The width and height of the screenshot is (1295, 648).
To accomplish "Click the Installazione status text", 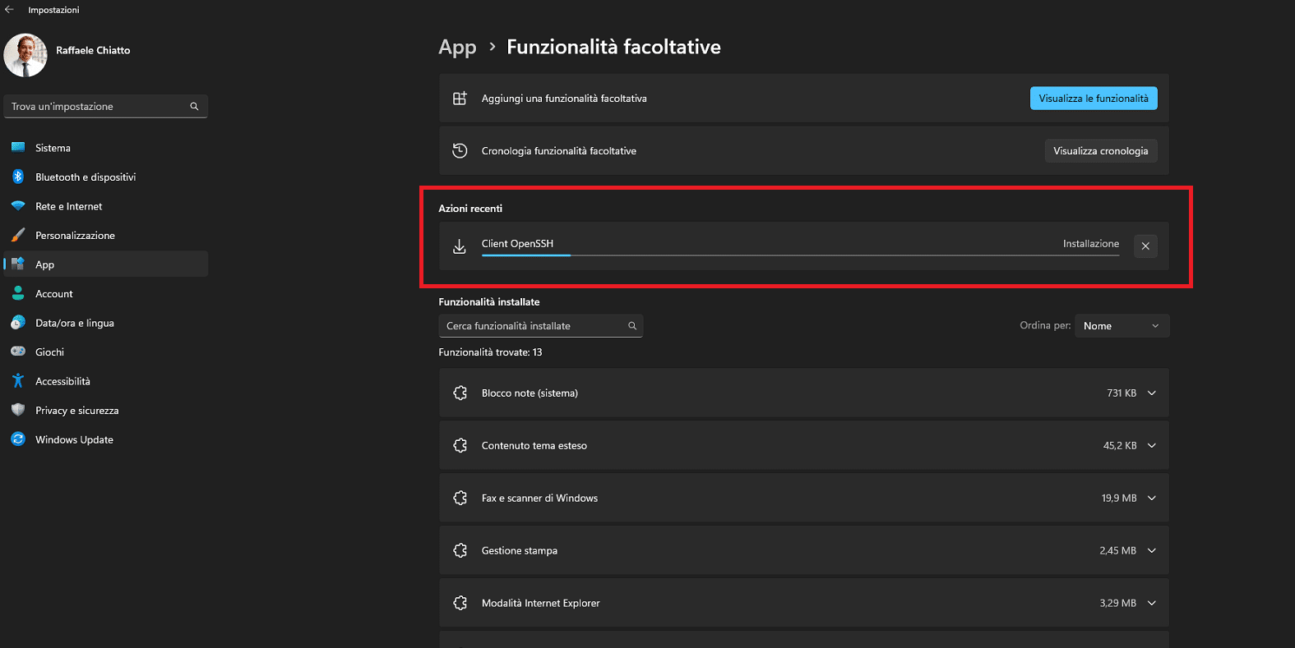I will tap(1091, 244).
